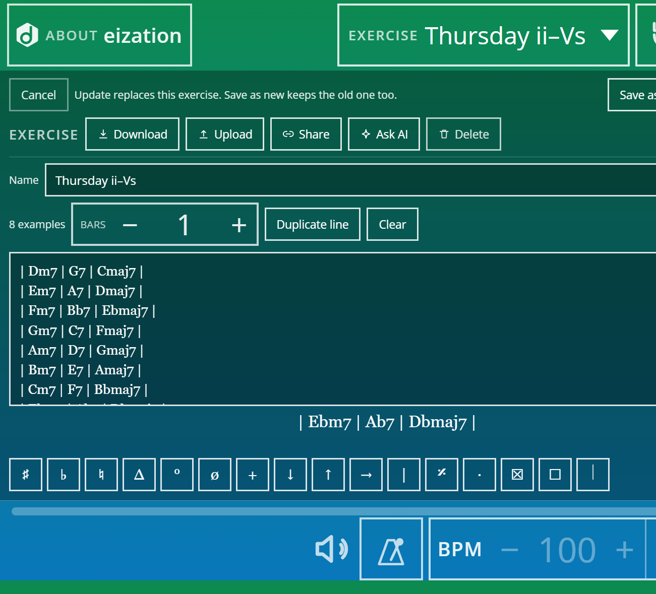Delete this exercise
The height and width of the screenshot is (594, 656).
464,134
